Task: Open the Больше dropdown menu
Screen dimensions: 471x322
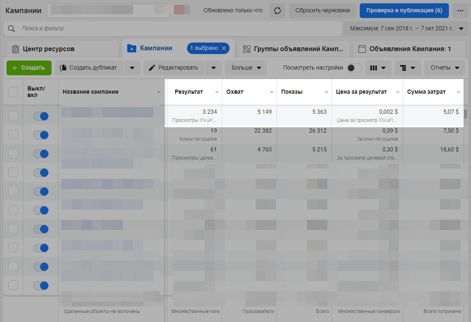Action: click(x=246, y=68)
